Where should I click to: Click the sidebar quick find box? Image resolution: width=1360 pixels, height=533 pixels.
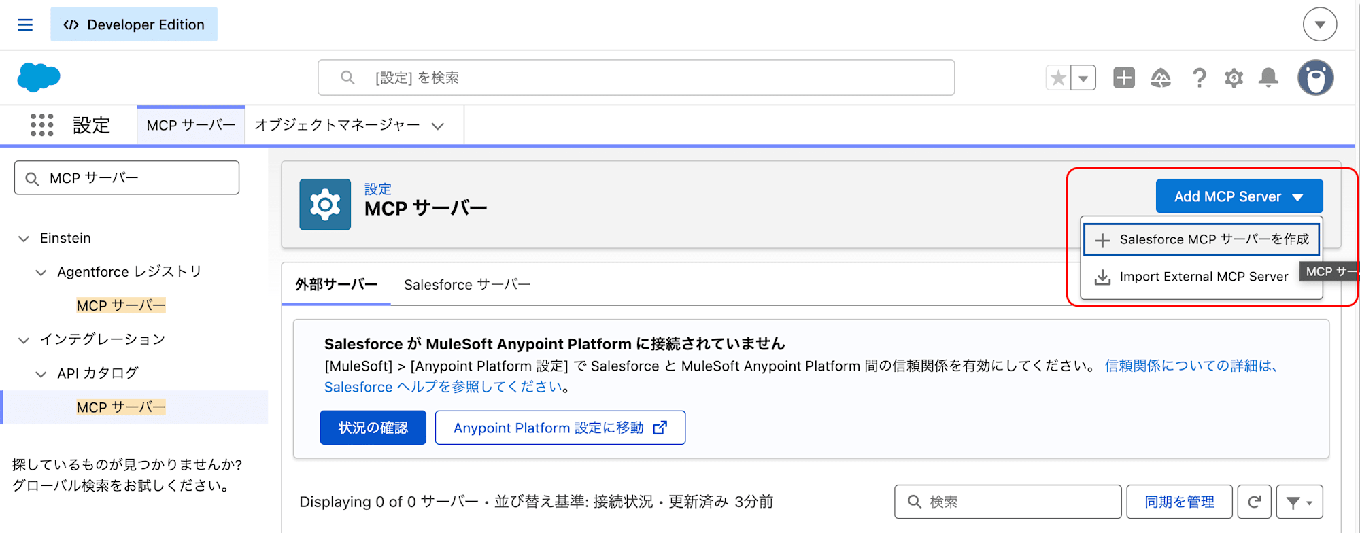(126, 177)
